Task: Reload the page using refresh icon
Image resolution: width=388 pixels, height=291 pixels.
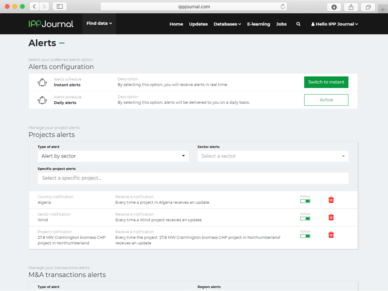Action: [283, 6]
